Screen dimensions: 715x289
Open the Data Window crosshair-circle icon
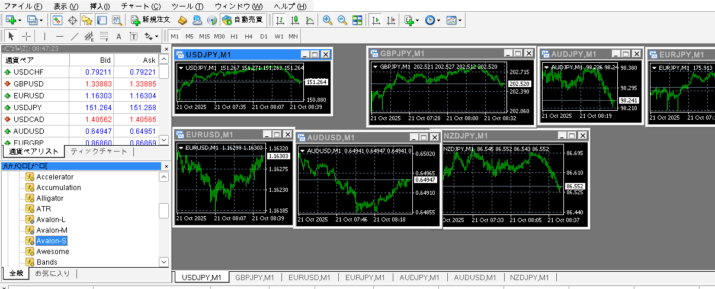click(73, 20)
